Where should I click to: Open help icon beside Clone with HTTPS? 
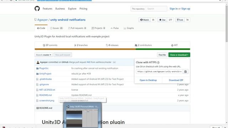(158, 63)
